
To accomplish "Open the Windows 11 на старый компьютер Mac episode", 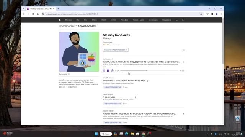I will [x=124, y=81].
